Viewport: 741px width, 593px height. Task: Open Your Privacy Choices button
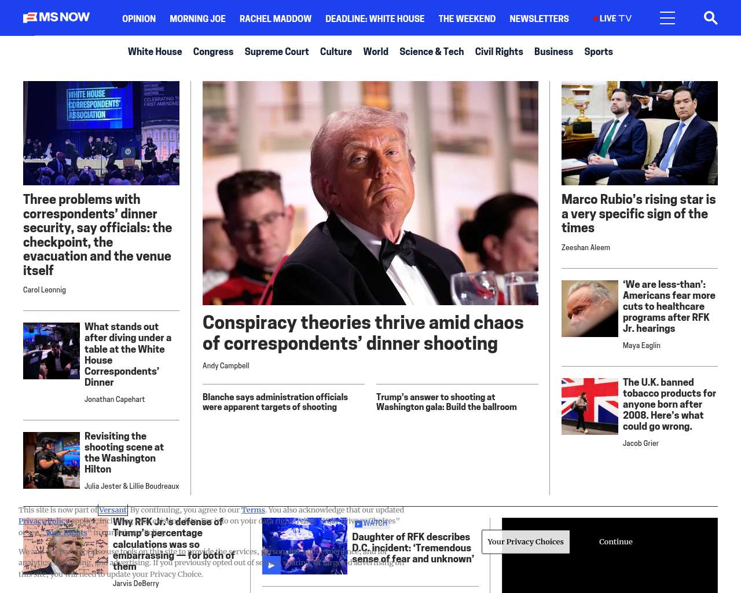pyautogui.click(x=525, y=542)
